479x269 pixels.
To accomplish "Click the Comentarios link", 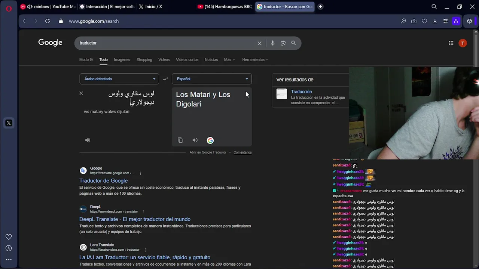I will [242, 152].
